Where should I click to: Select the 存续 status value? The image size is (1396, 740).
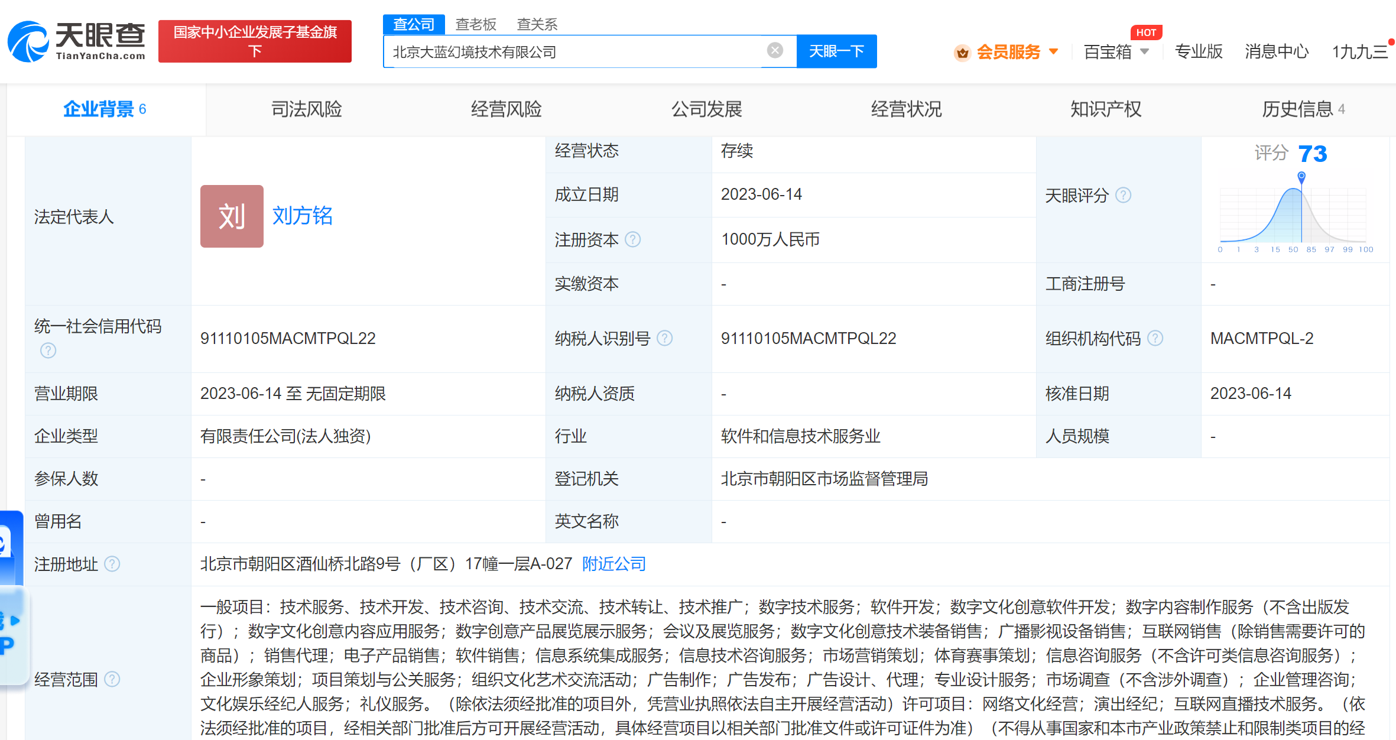pos(737,151)
